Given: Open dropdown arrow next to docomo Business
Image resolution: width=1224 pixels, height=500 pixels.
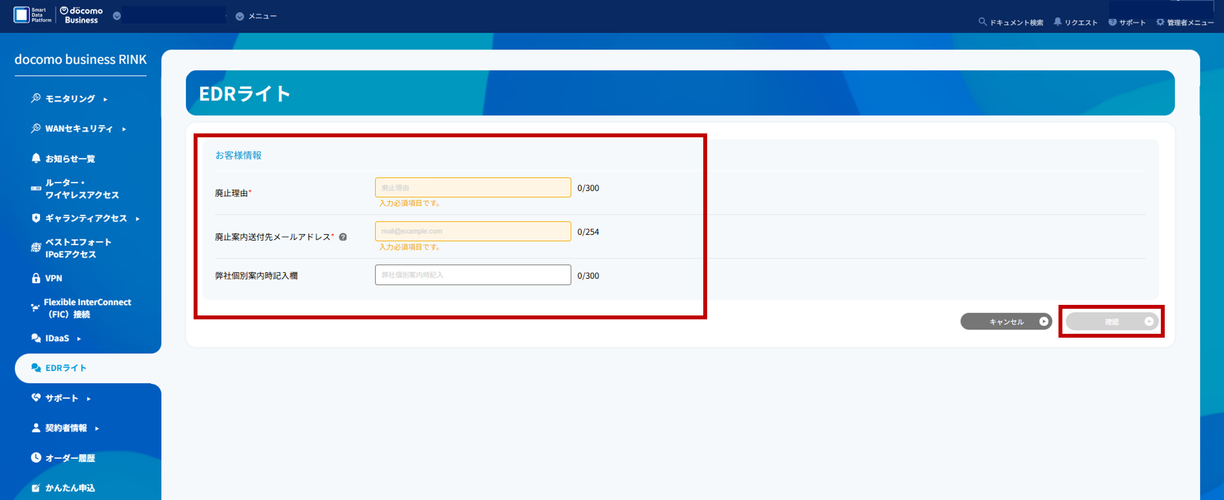Looking at the screenshot, I should tap(117, 16).
